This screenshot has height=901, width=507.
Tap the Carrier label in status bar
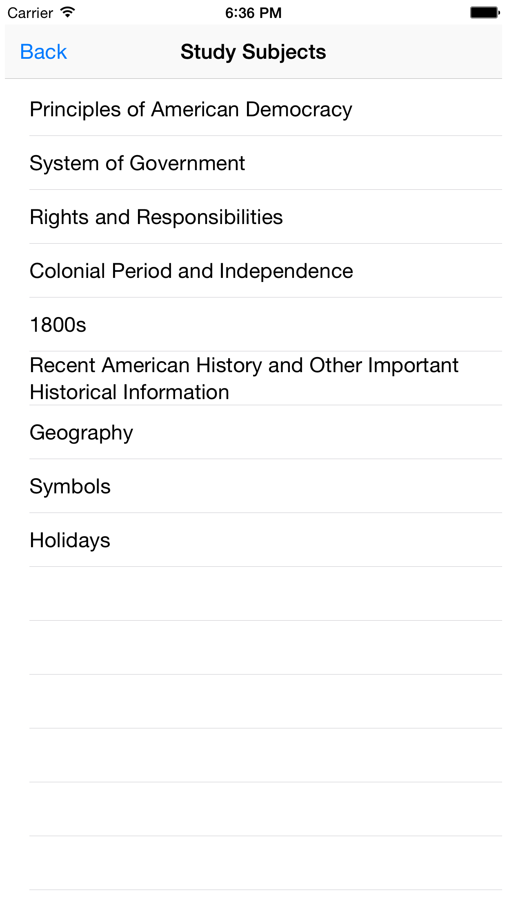[x=30, y=13]
